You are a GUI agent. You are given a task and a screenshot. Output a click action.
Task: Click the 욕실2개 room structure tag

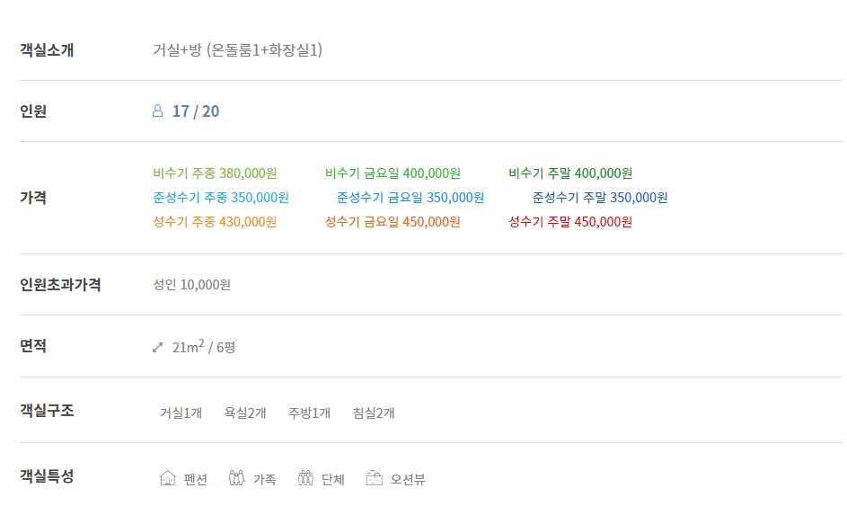[x=245, y=413]
